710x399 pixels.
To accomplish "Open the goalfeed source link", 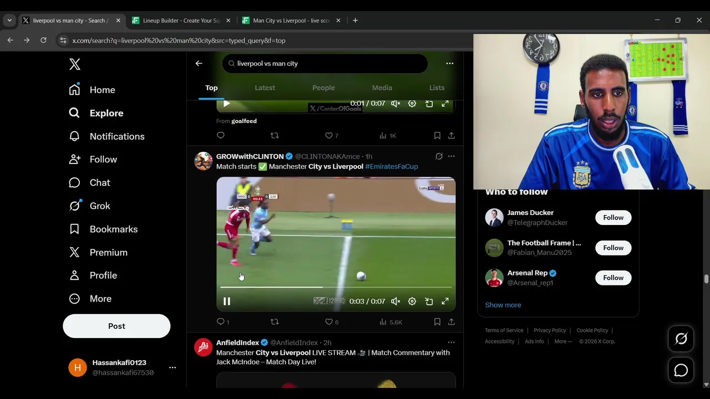I will click(x=244, y=121).
